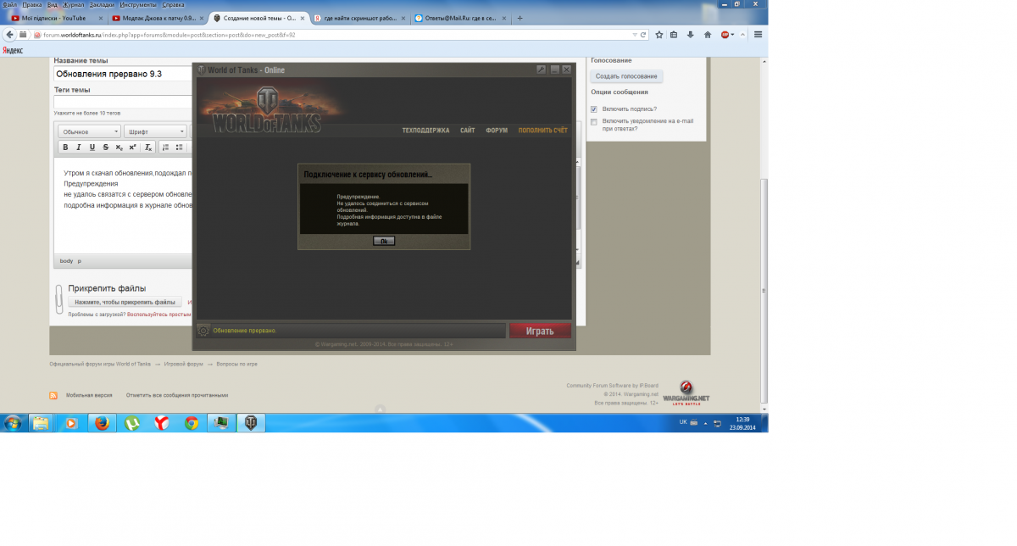Open ФОРУМ link in launcher
The image size is (1017, 546).
(497, 131)
